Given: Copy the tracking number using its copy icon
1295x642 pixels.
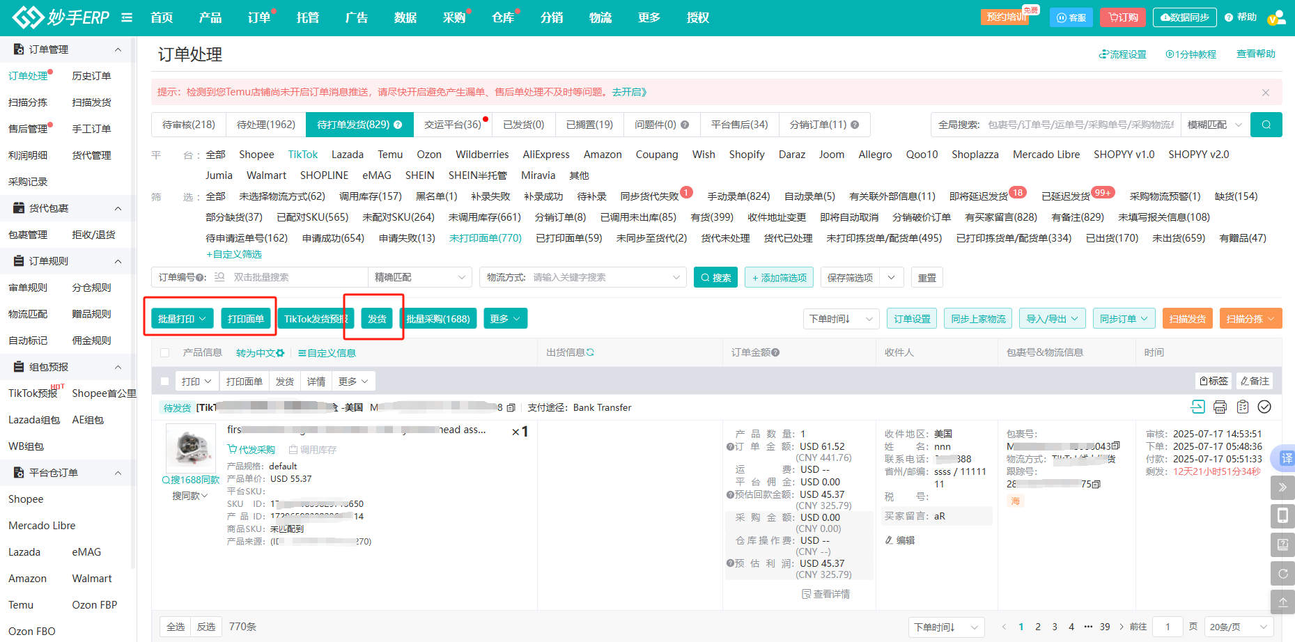Looking at the screenshot, I should coord(1096,484).
